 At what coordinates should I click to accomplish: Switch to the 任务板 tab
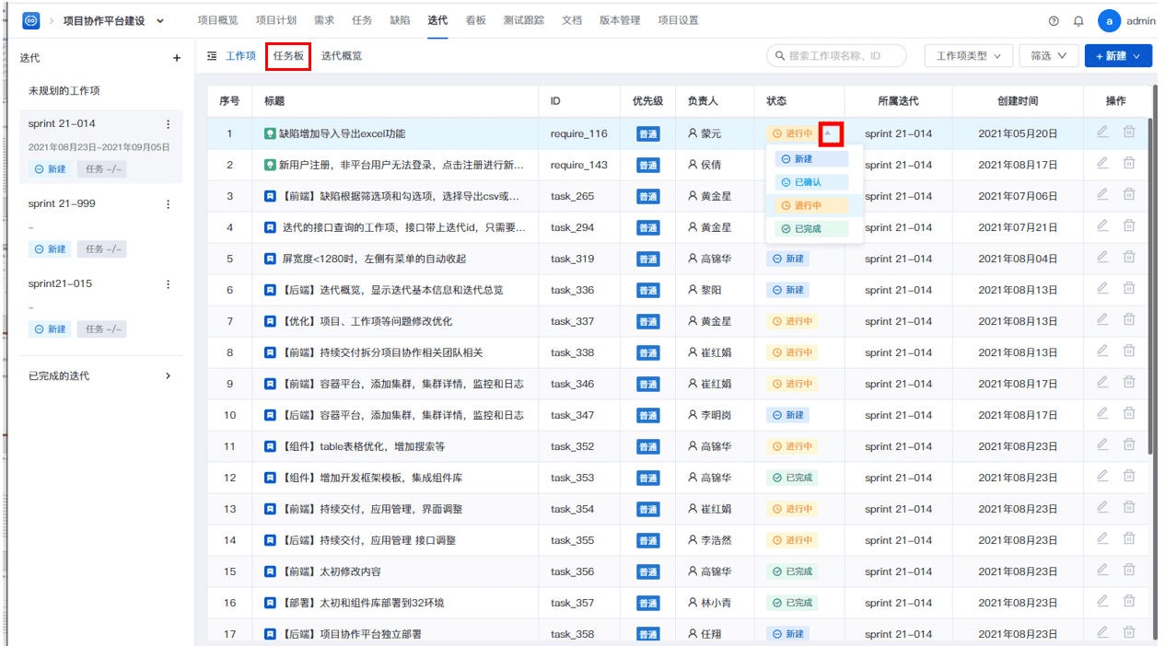[288, 56]
